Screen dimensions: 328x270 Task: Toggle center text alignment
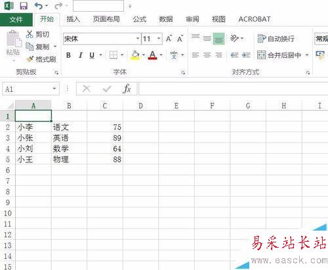coord(207,55)
